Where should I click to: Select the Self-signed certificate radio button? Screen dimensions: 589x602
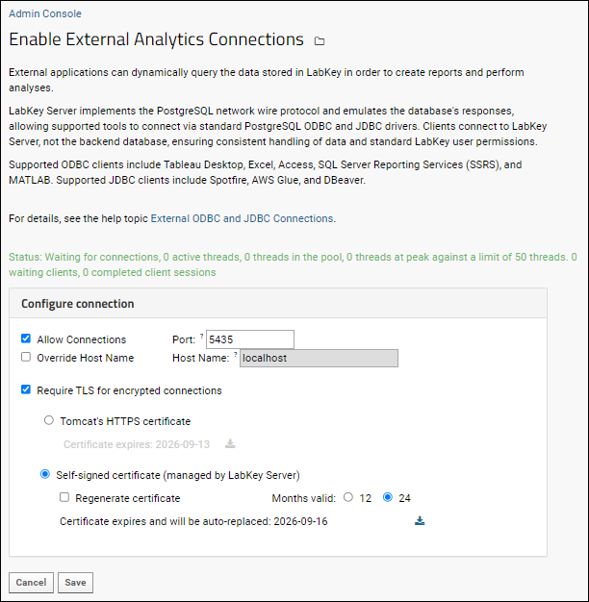click(x=45, y=474)
